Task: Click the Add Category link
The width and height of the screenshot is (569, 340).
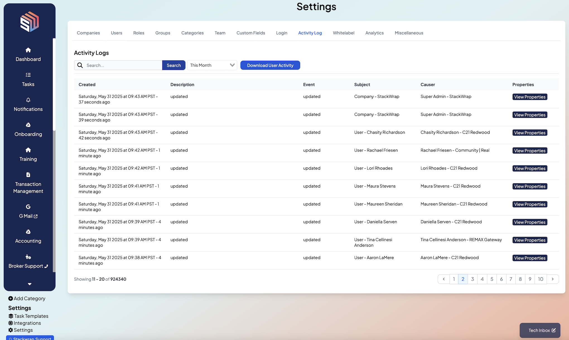Action: [27, 298]
